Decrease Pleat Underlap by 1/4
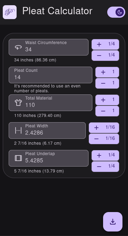The image size is (128, 236). point(106,167)
